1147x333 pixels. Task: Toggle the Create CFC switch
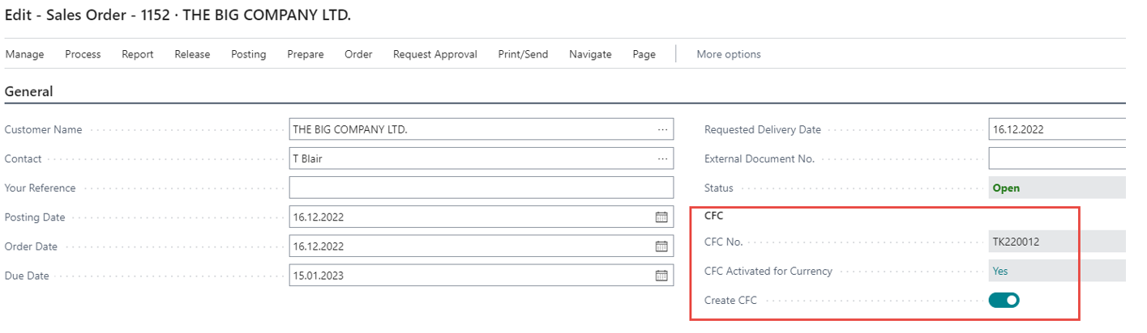pyautogui.click(x=1004, y=301)
